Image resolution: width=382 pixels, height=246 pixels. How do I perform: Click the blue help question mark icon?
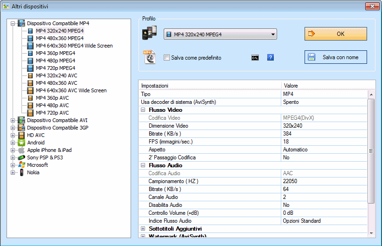pos(270,57)
